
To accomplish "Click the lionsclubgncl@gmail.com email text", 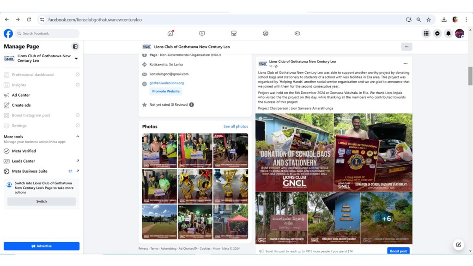I will click(x=169, y=74).
